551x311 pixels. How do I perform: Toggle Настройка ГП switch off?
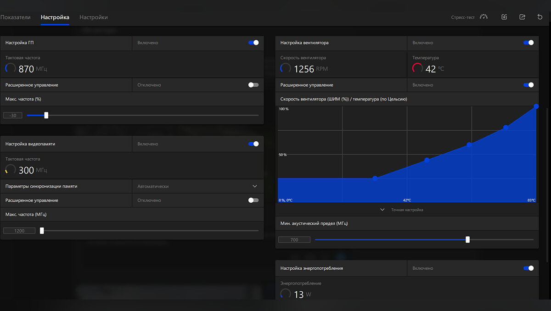click(x=253, y=43)
